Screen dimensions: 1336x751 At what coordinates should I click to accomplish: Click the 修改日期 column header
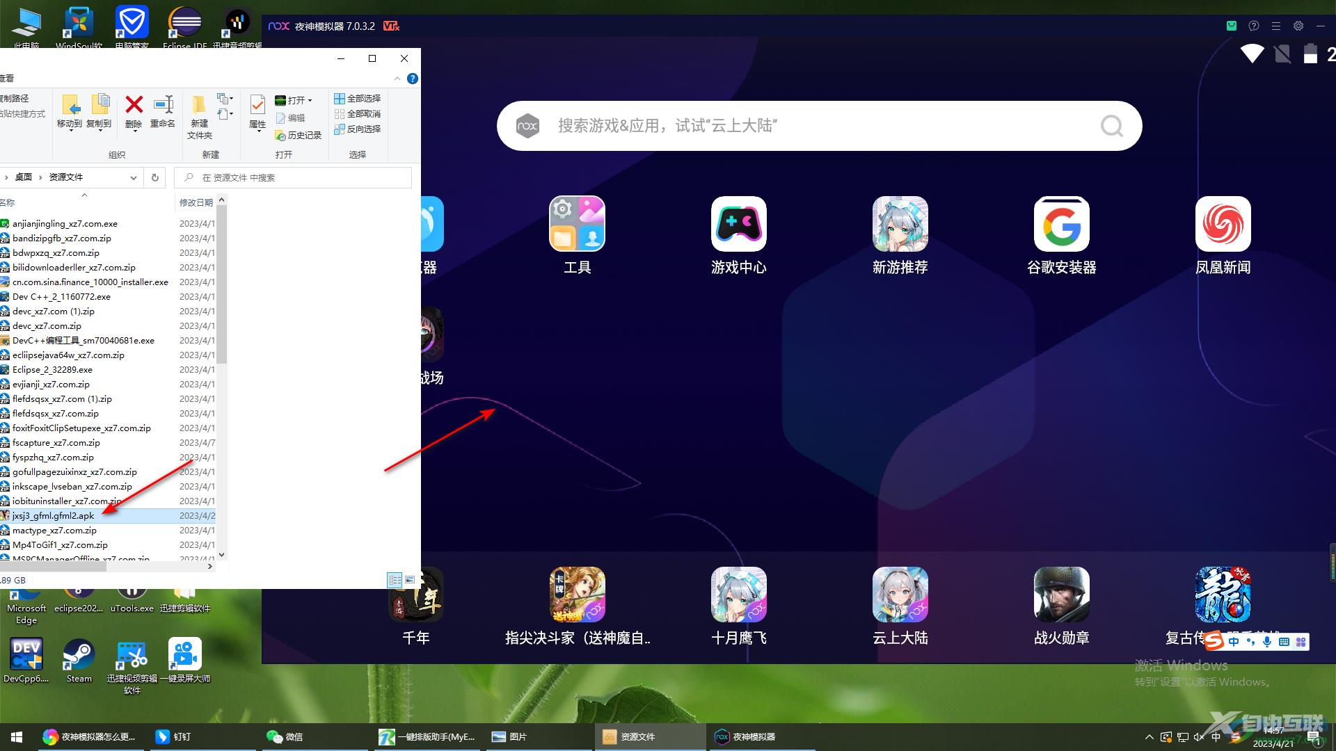click(x=196, y=202)
